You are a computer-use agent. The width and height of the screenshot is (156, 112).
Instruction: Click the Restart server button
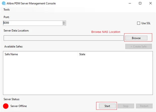(x=144, y=106)
